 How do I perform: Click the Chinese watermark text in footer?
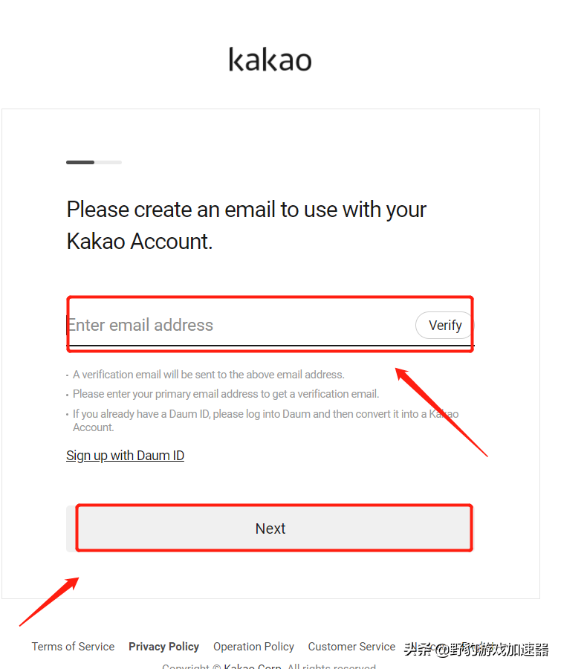tap(476, 649)
